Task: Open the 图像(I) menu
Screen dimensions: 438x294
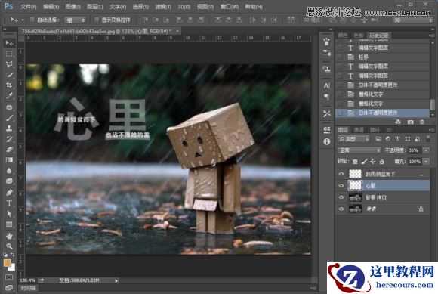Action: [x=72, y=7]
